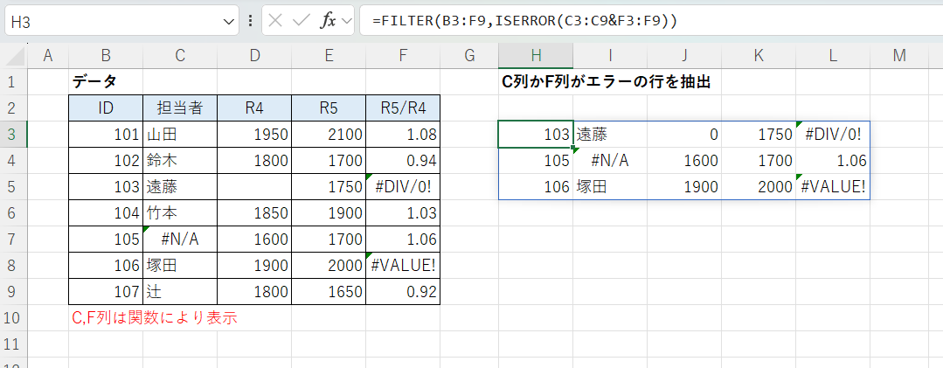Click cell containing 山田

180,135
